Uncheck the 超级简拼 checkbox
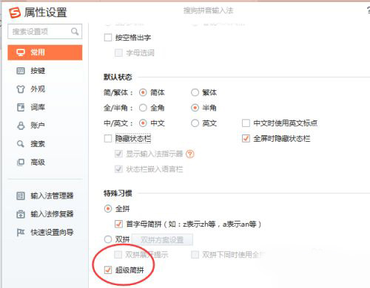The image size is (370, 288). pyautogui.click(x=108, y=270)
